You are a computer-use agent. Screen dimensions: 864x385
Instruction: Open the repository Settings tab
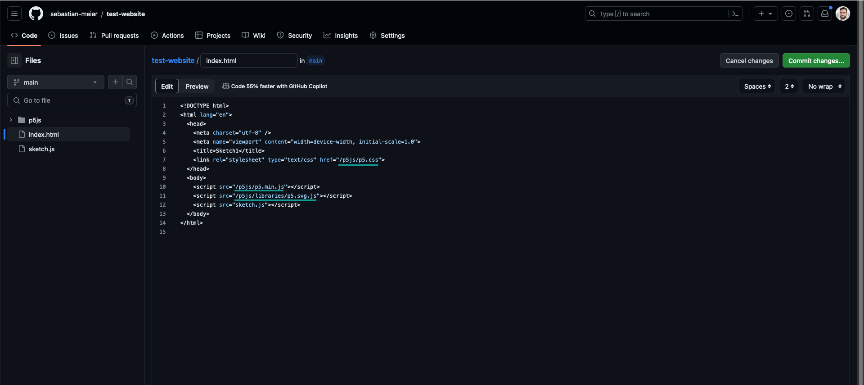(x=387, y=35)
